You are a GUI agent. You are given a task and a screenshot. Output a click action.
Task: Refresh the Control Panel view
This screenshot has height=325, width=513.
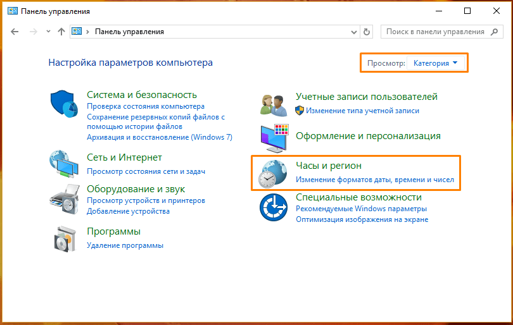click(367, 32)
